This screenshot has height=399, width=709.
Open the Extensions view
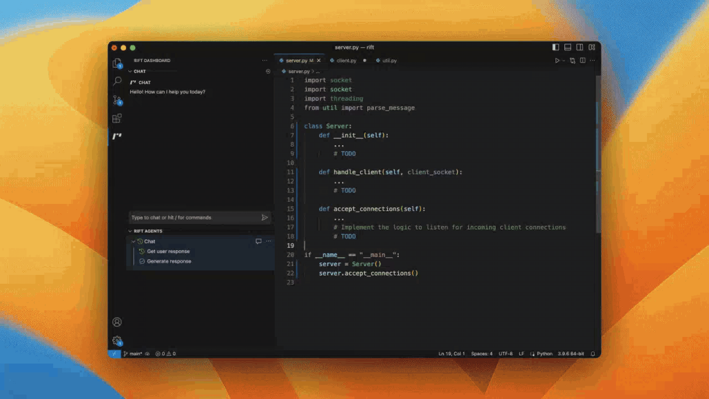click(x=117, y=118)
